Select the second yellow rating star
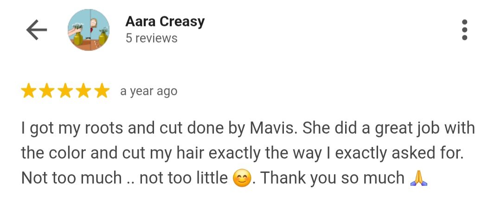This screenshot has width=501, height=209. [47, 91]
